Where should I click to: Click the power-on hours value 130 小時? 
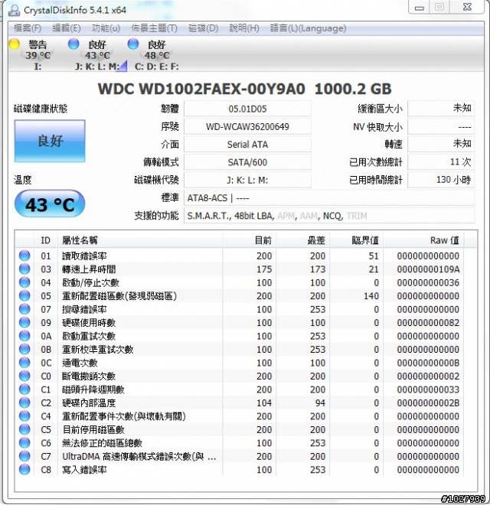[441, 180]
